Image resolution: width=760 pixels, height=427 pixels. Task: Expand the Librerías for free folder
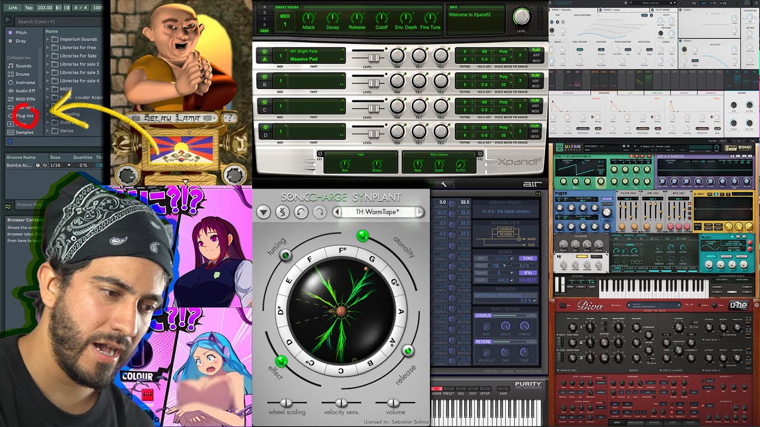pyautogui.click(x=48, y=47)
